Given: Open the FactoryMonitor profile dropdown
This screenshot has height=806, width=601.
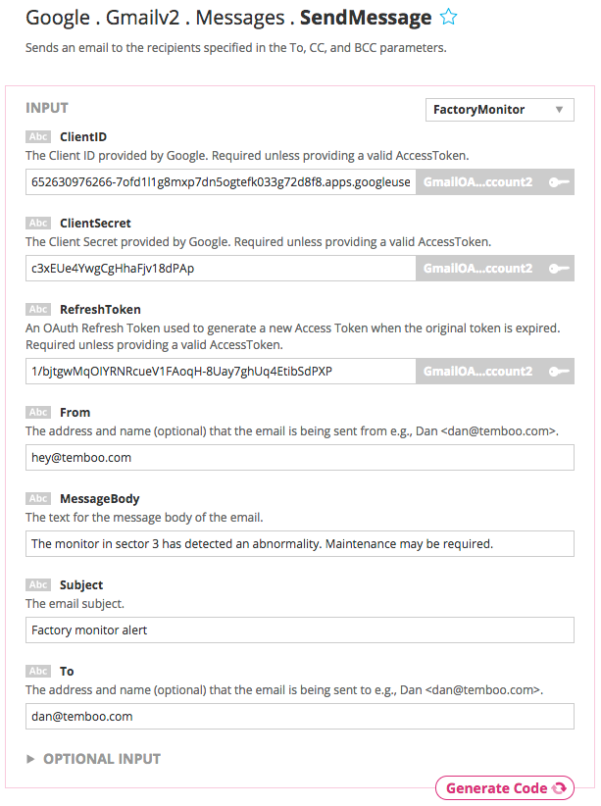Looking at the screenshot, I should pos(499,110).
